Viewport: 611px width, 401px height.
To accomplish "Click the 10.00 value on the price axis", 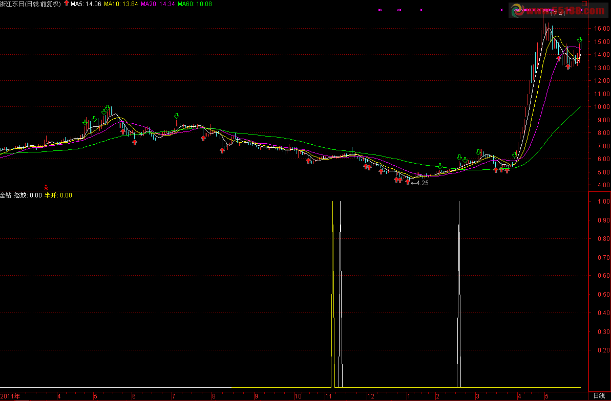I will click(x=602, y=107).
